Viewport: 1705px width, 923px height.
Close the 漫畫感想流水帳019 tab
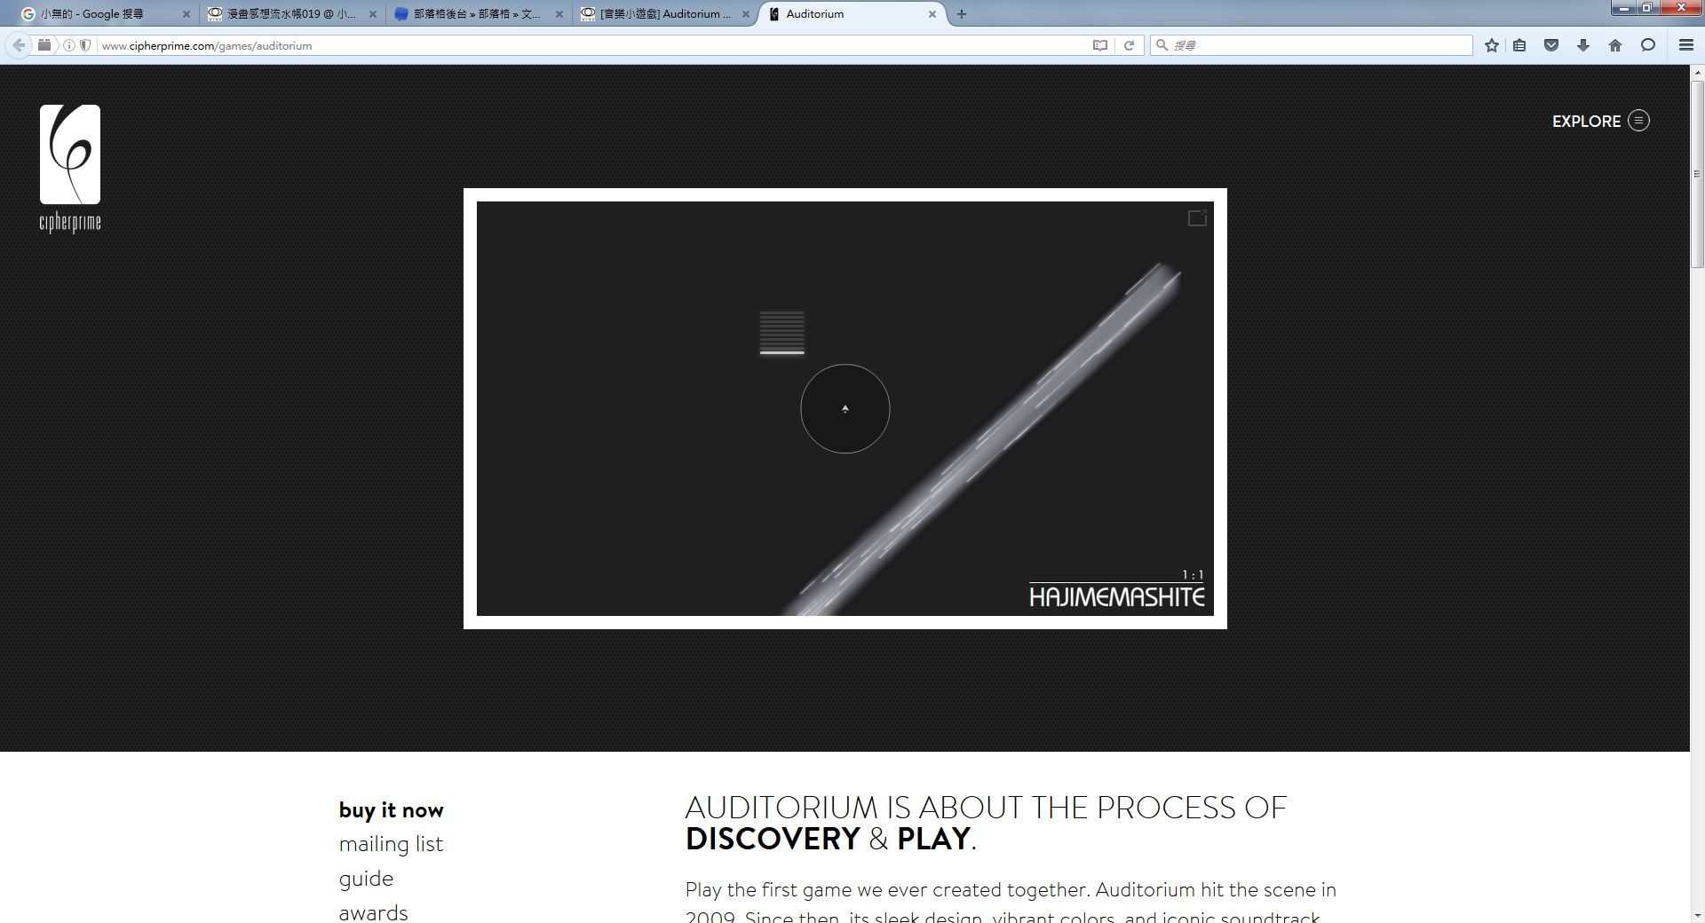pyautogui.click(x=373, y=14)
